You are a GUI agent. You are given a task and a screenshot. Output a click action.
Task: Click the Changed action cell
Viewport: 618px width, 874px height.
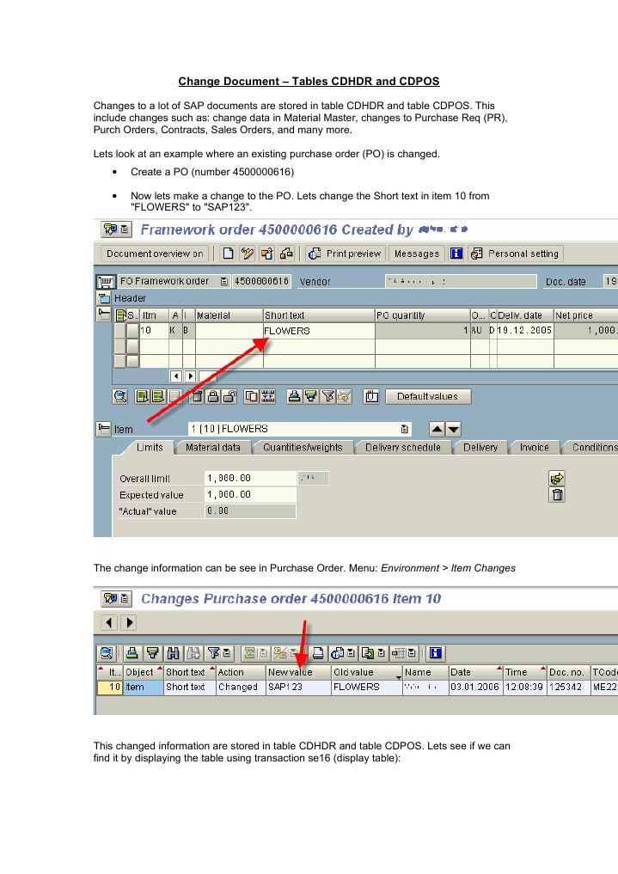(x=240, y=688)
